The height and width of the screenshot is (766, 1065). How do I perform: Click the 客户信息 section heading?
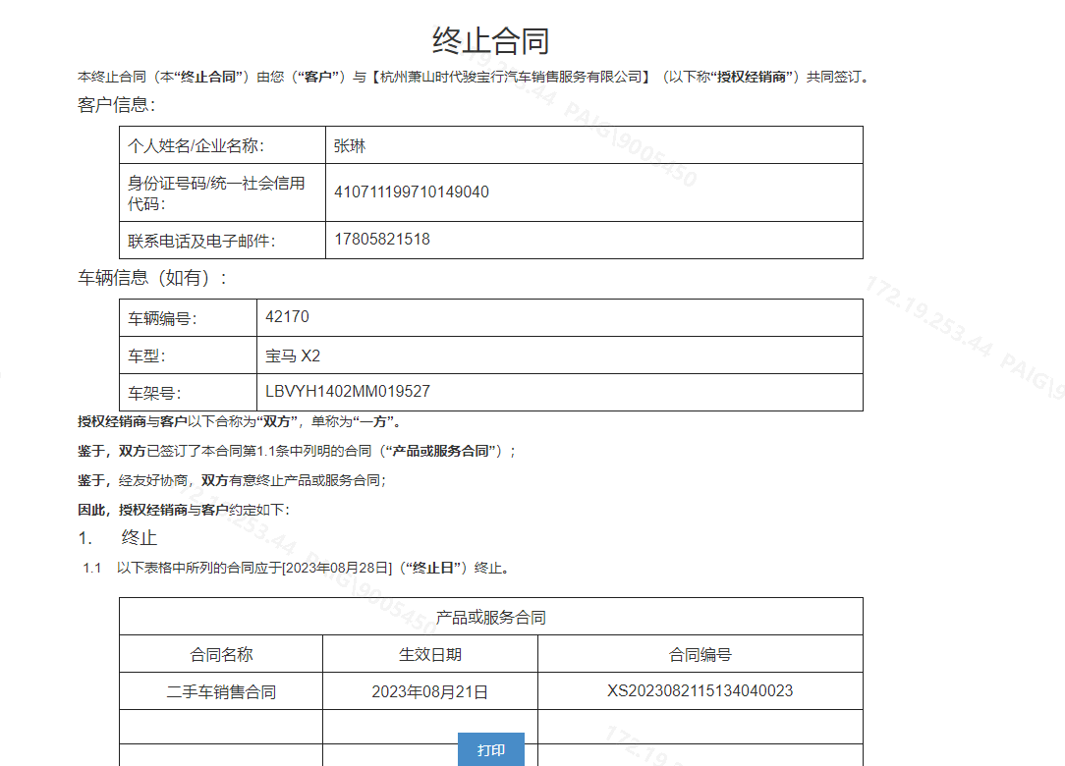(116, 104)
